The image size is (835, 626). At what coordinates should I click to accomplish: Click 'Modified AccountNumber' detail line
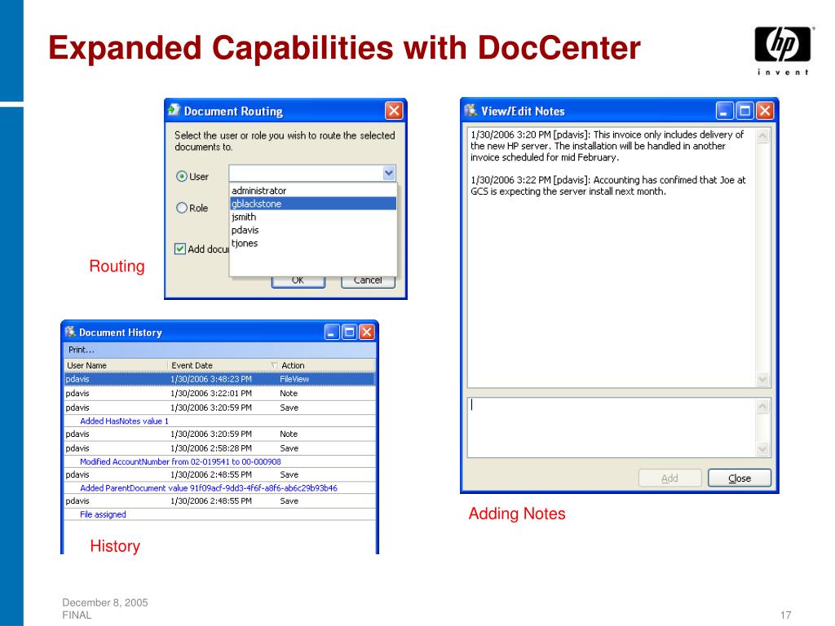[180, 461]
